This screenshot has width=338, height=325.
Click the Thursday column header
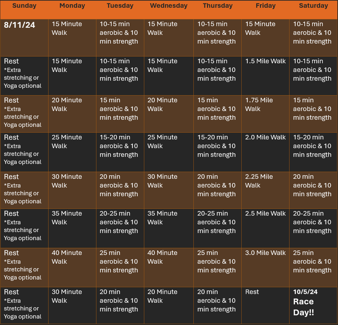pos(217,10)
